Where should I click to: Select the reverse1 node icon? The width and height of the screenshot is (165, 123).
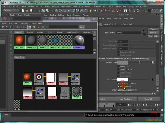point(64,91)
